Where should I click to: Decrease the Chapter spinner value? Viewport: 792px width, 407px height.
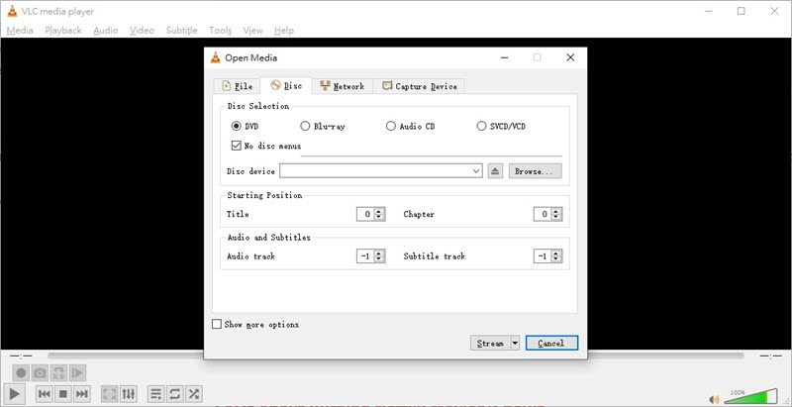pos(556,217)
